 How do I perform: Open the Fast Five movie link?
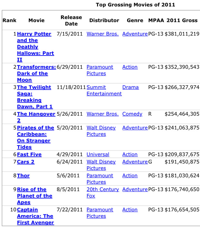pyautogui.click(x=29, y=154)
